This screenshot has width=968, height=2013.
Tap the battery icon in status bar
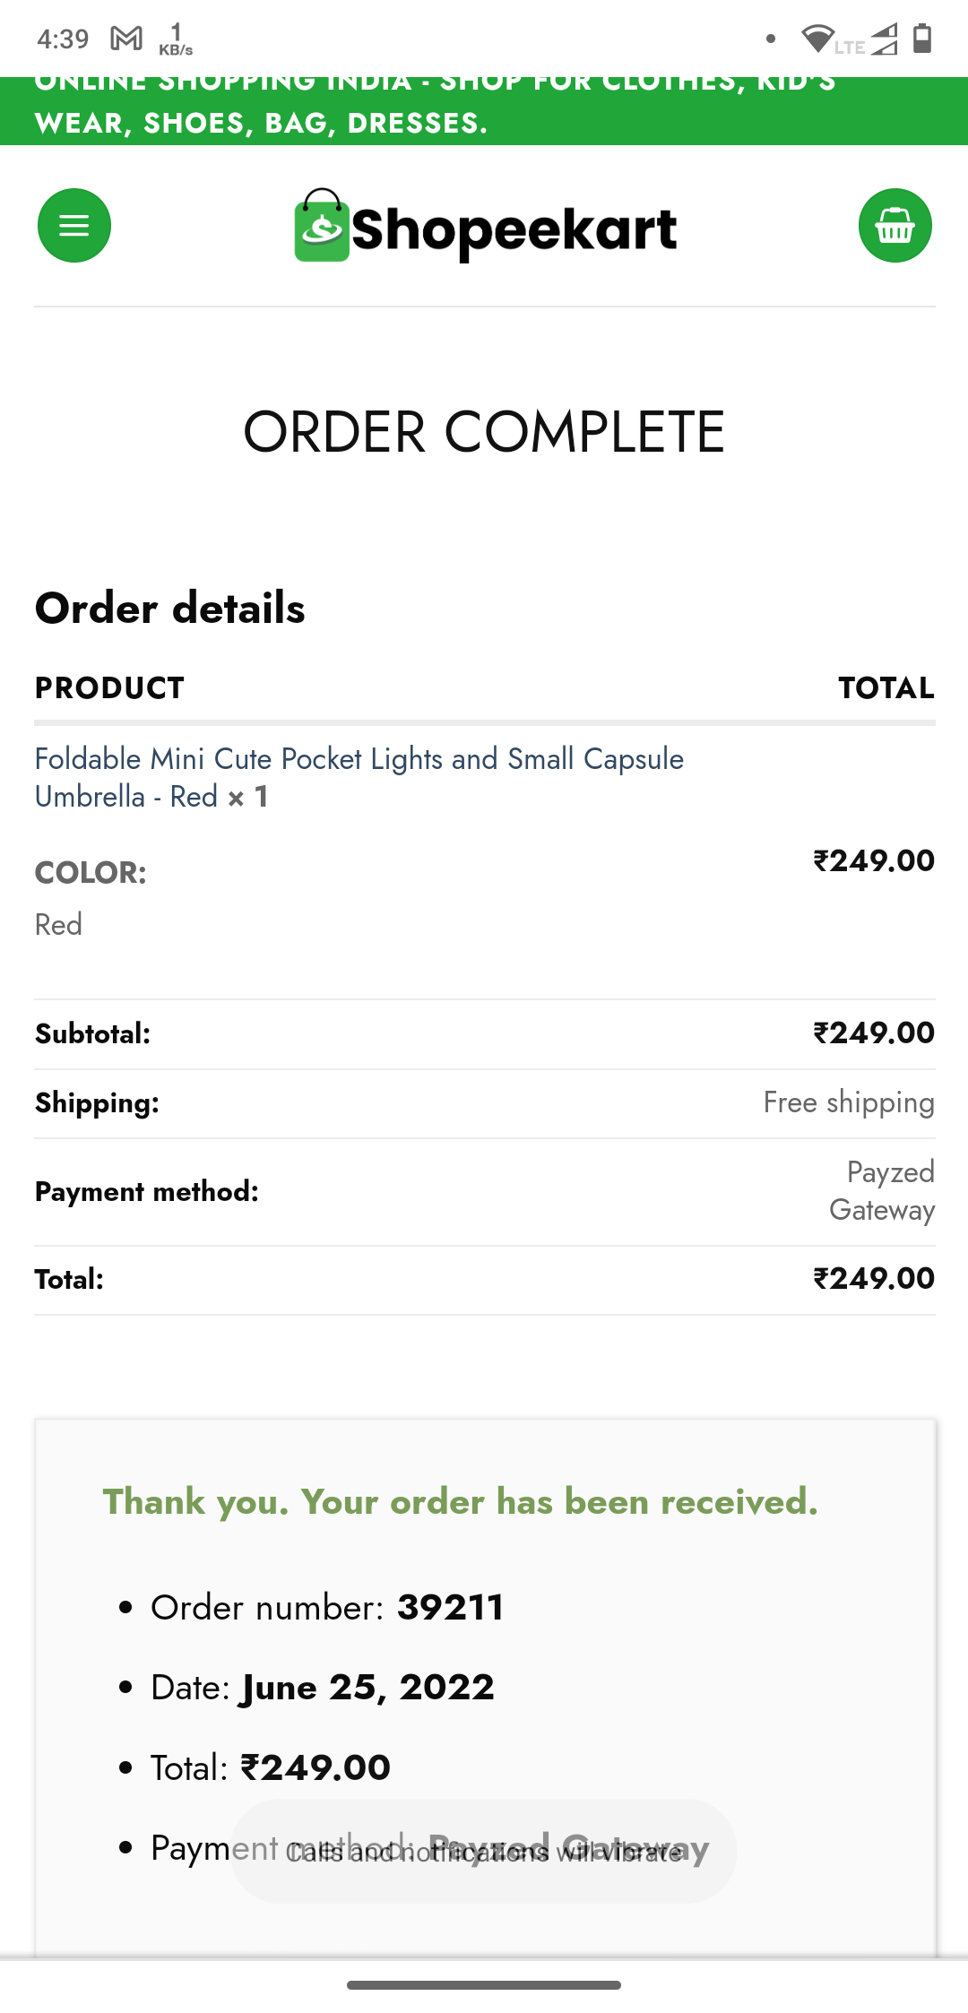(922, 39)
